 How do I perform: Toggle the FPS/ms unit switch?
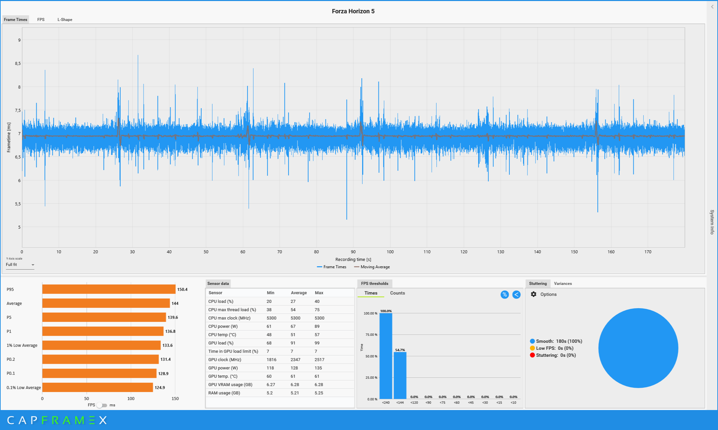[x=102, y=405]
